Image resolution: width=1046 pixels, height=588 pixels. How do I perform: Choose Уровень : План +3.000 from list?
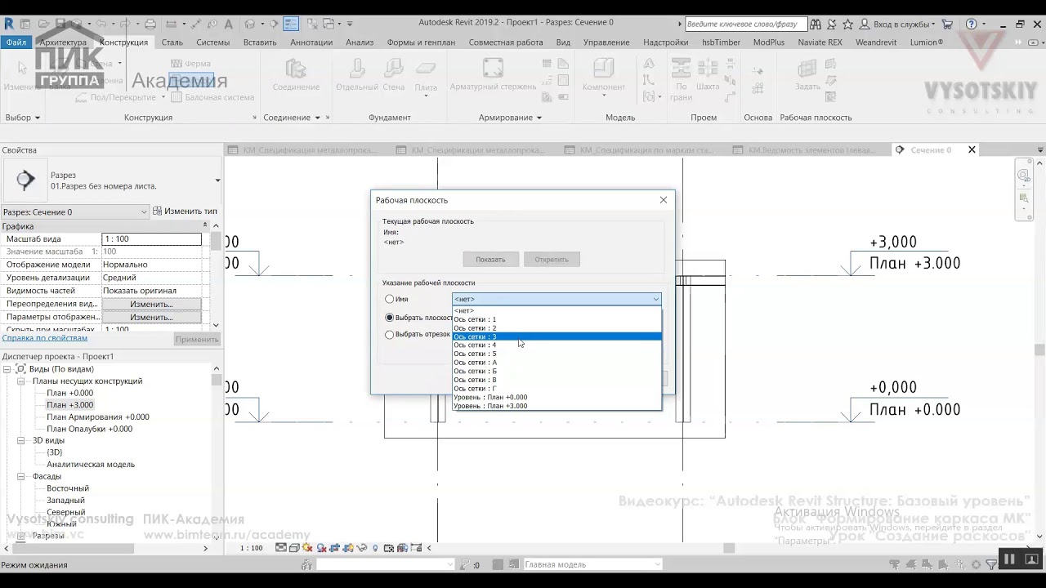click(x=557, y=406)
